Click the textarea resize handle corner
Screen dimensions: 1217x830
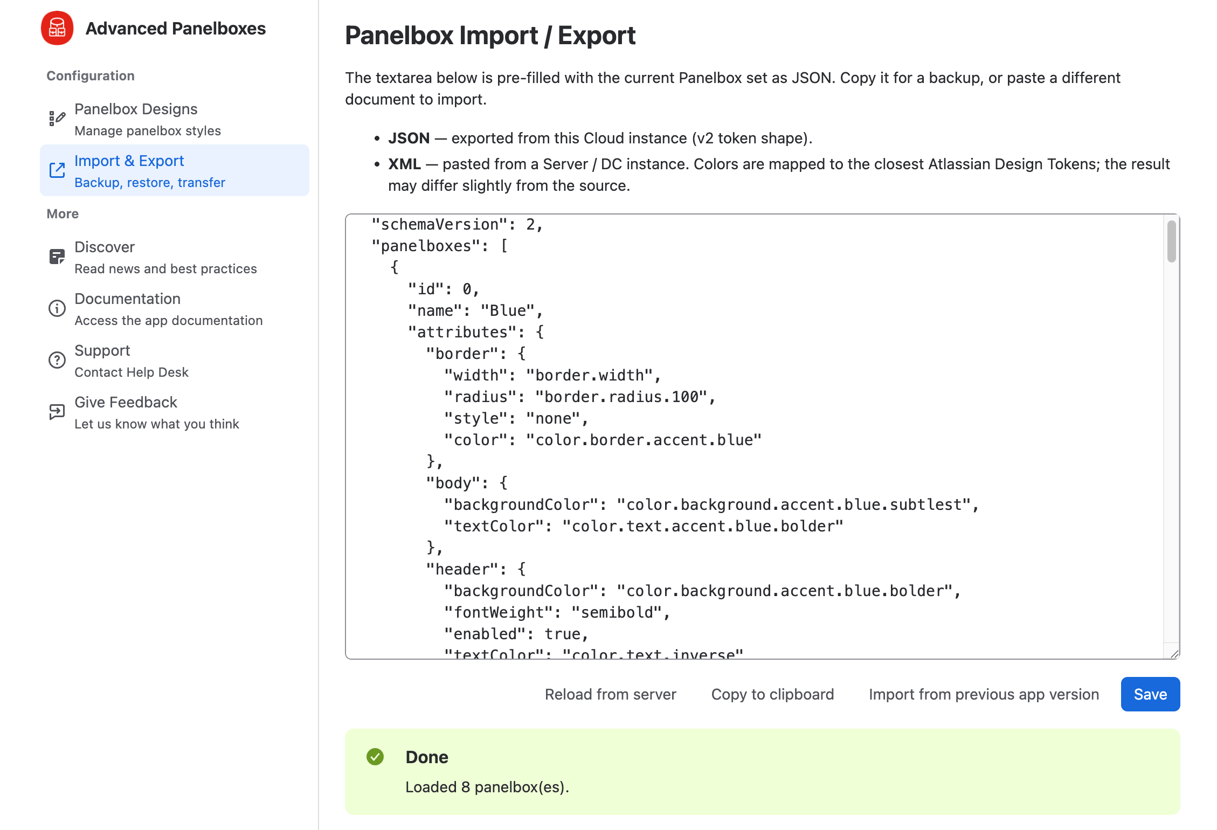(1173, 653)
